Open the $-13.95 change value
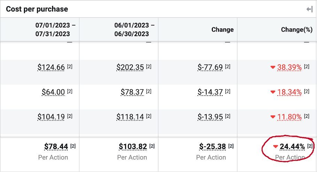Screen dimensions: 317x172 pyautogui.click(x=210, y=117)
